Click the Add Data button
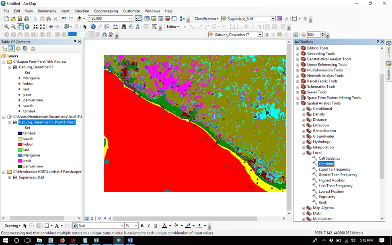Image resolution: width=392 pixels, height=245 pixels. click(80, 19)
